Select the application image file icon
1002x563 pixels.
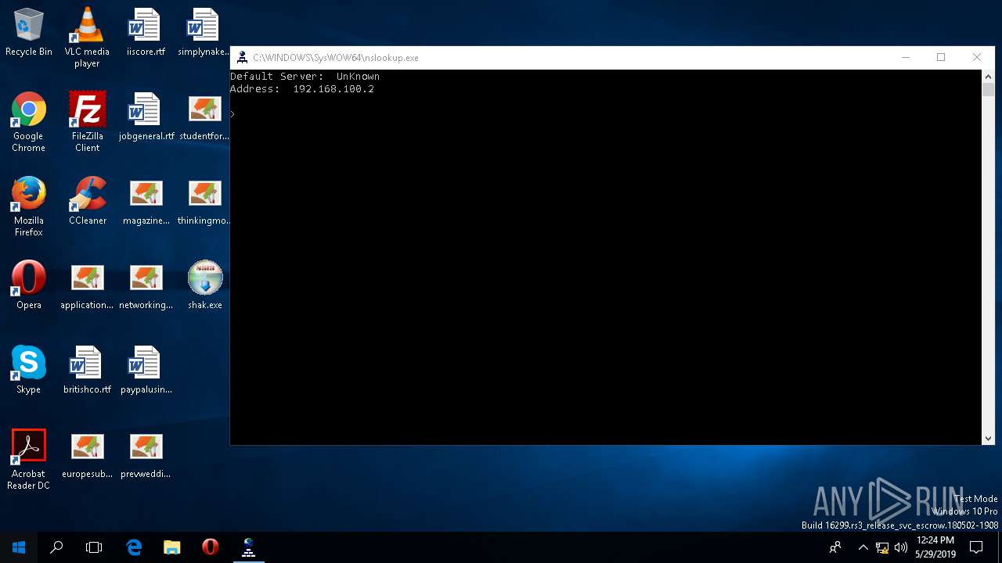tap(87, 286)
